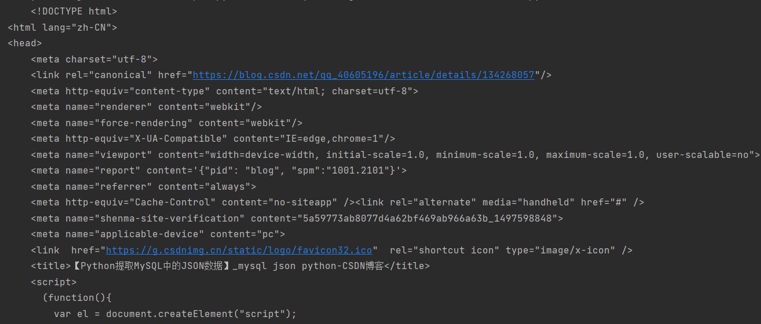Click the <!DOCTYPE html> line

pos(74,12)
